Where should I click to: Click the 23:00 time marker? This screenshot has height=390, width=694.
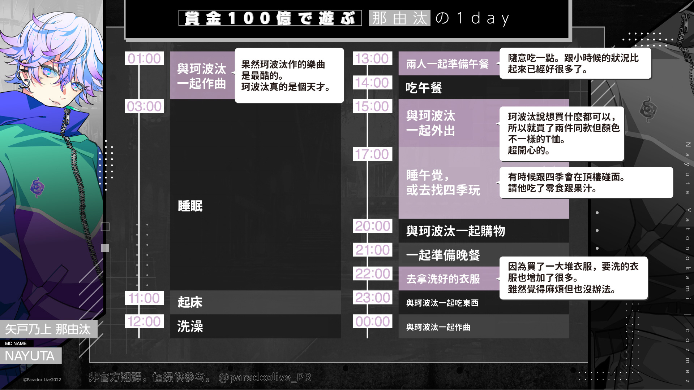[373, 298]
